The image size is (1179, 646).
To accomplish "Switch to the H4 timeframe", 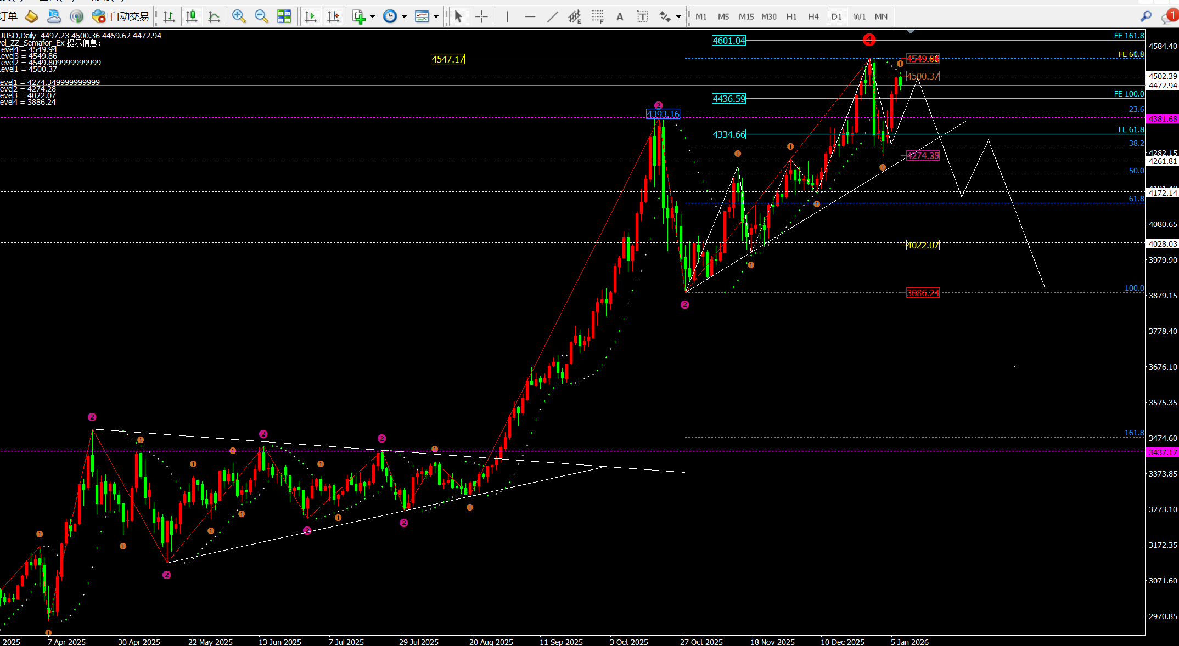I will [813, 17].
